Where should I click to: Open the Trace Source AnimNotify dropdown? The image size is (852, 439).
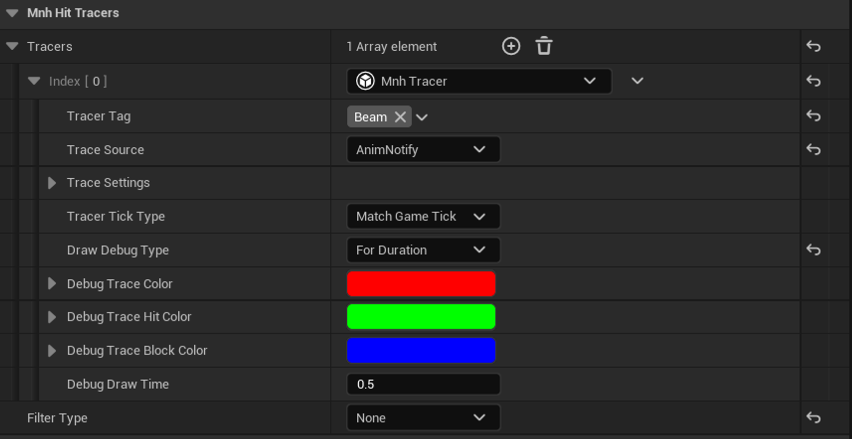coord(423,150)
